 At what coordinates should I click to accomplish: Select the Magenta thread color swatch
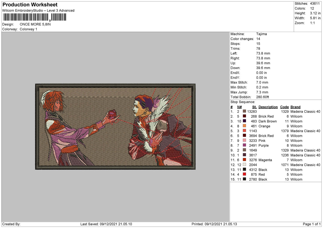244,160
